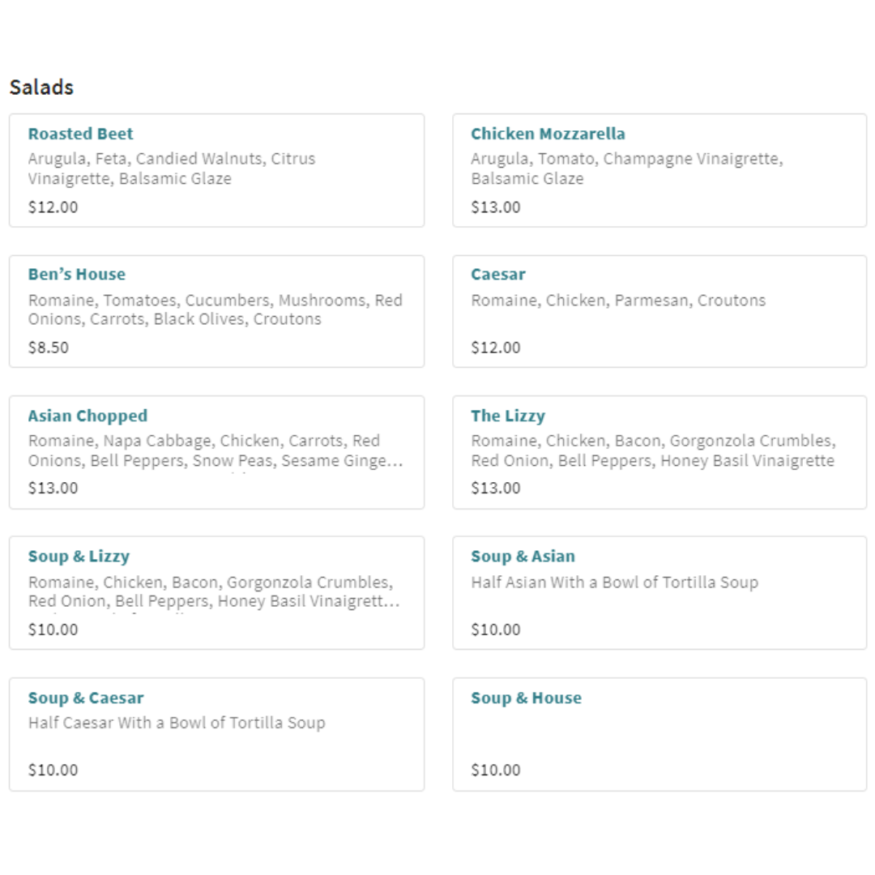This screenshot has width=875, height=875.
Task: Click the Caesar salad description text
Action: point(617,301)
